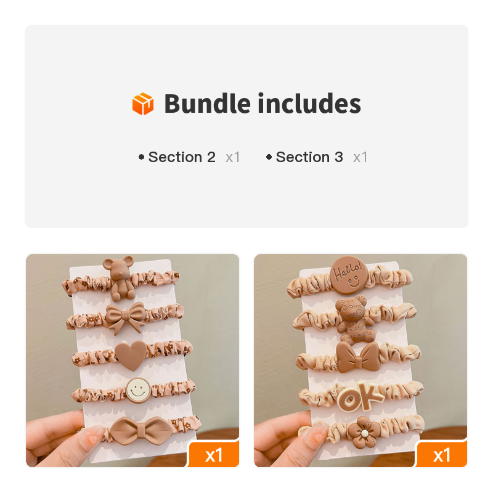Click the x1 quantity beside Section 3
Screen dimensions: 493x493
[361, 157]
